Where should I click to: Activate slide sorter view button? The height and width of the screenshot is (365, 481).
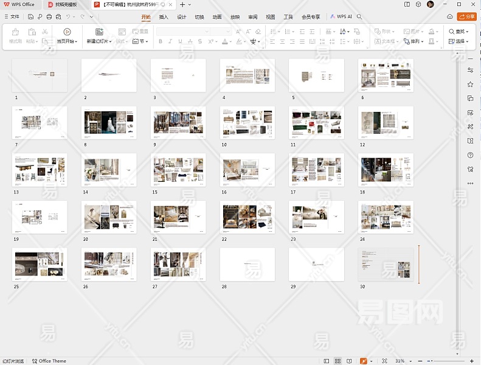[338, 361]
